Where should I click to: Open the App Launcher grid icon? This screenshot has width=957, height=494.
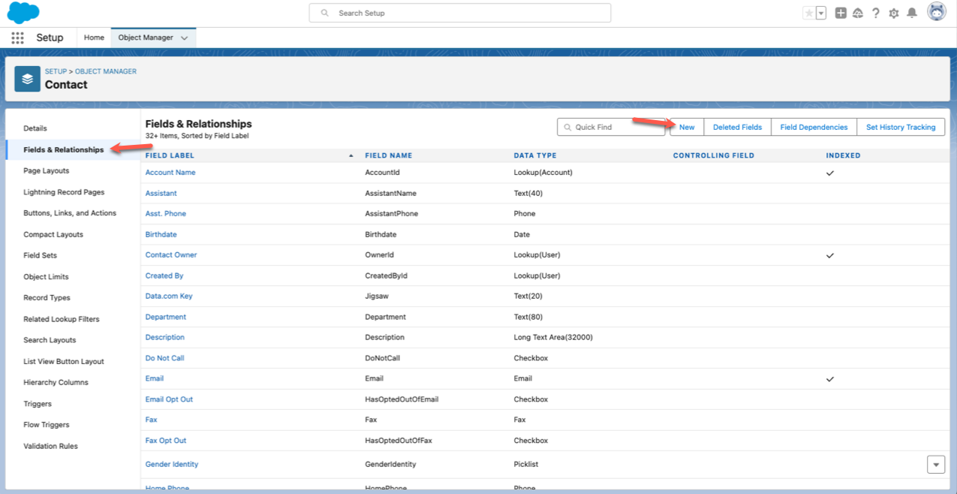(x=17, y=38)
